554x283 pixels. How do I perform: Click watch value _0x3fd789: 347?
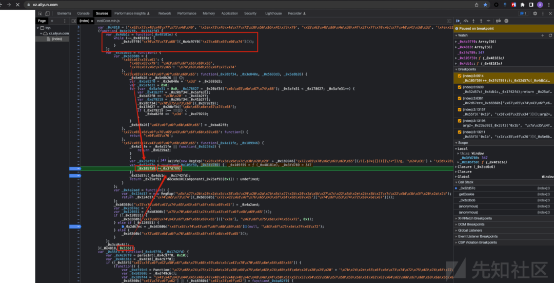pyautogui.click(x=473, y=52)
